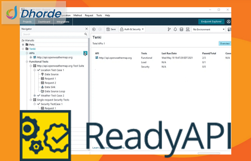This screenshot has width=251, height=161.
Task: Switch to the Integrations tab
Action: pos(63,22)
